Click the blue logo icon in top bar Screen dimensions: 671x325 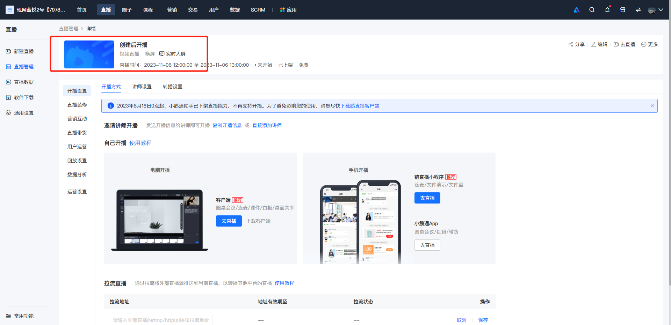tap(577, 10)
